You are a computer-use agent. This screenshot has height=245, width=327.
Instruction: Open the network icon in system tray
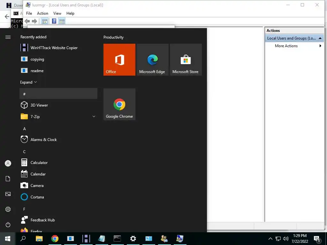point(278,239)
